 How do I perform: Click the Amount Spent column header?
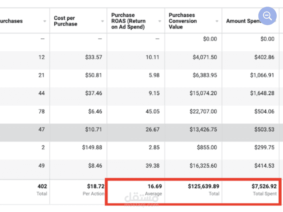point(242,21)
